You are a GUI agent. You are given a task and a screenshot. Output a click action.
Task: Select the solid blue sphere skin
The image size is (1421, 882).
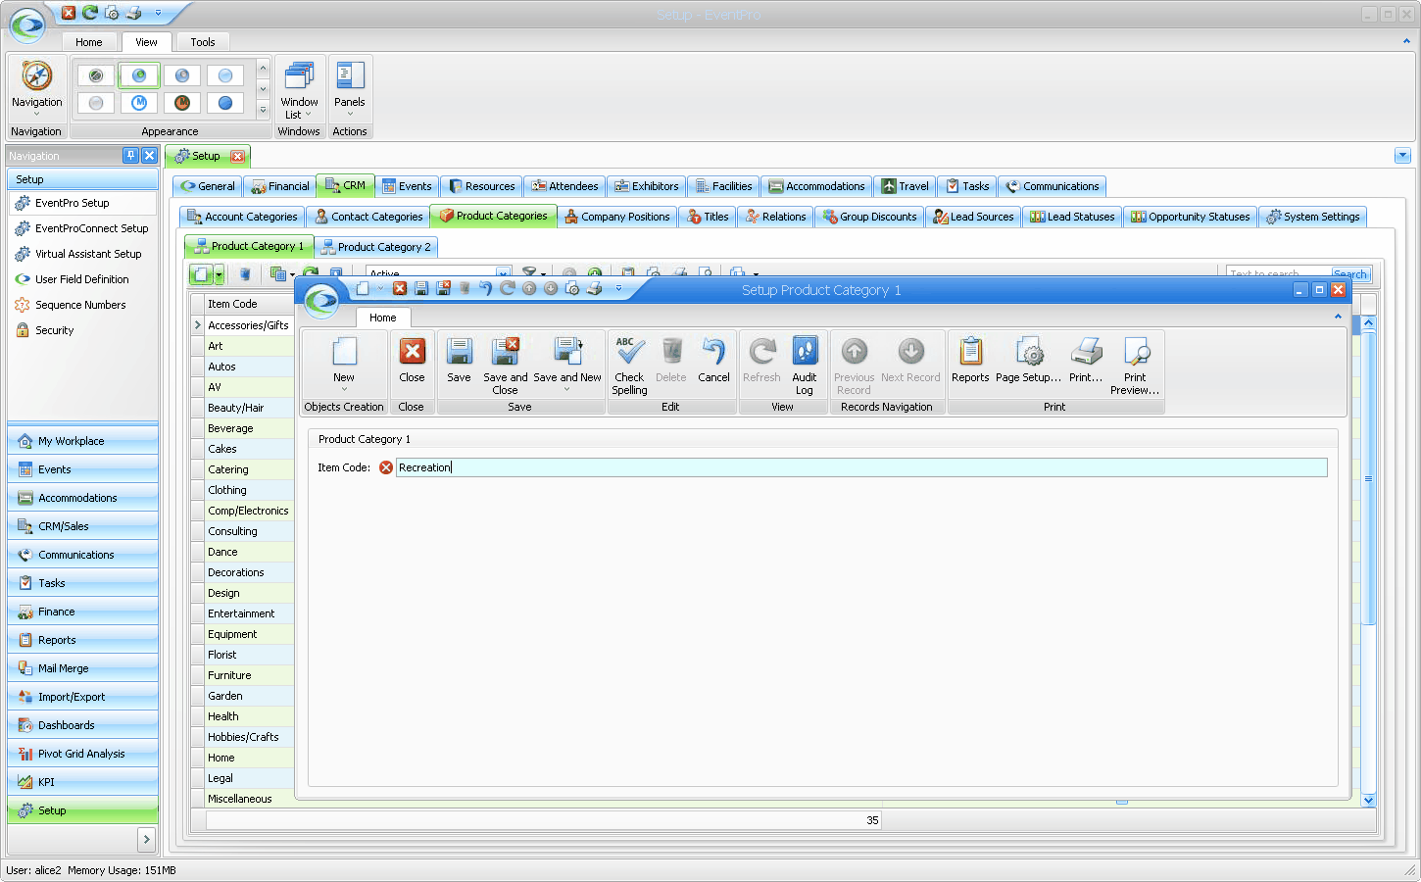tap(225, 102)
